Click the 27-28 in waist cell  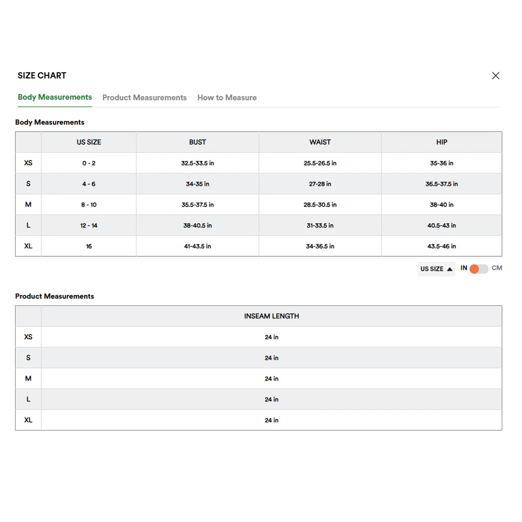click(x=320, y=184)
